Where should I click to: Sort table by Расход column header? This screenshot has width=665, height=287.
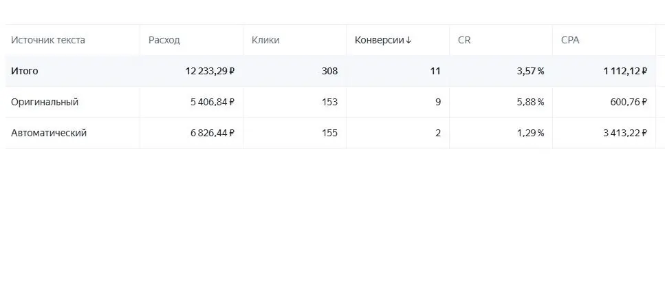coord(164,41)
